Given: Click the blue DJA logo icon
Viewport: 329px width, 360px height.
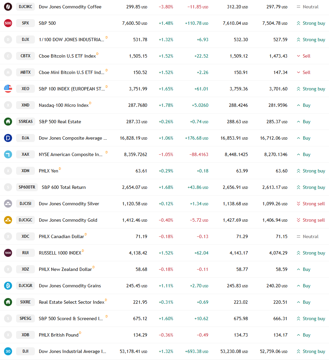Looking at the screenshot, I should click(8, 138).
